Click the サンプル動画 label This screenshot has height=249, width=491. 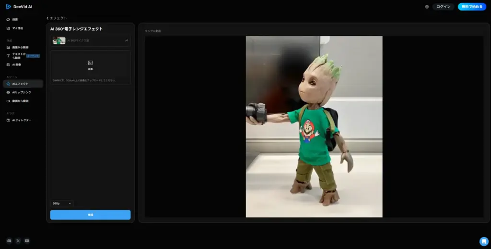153,31
